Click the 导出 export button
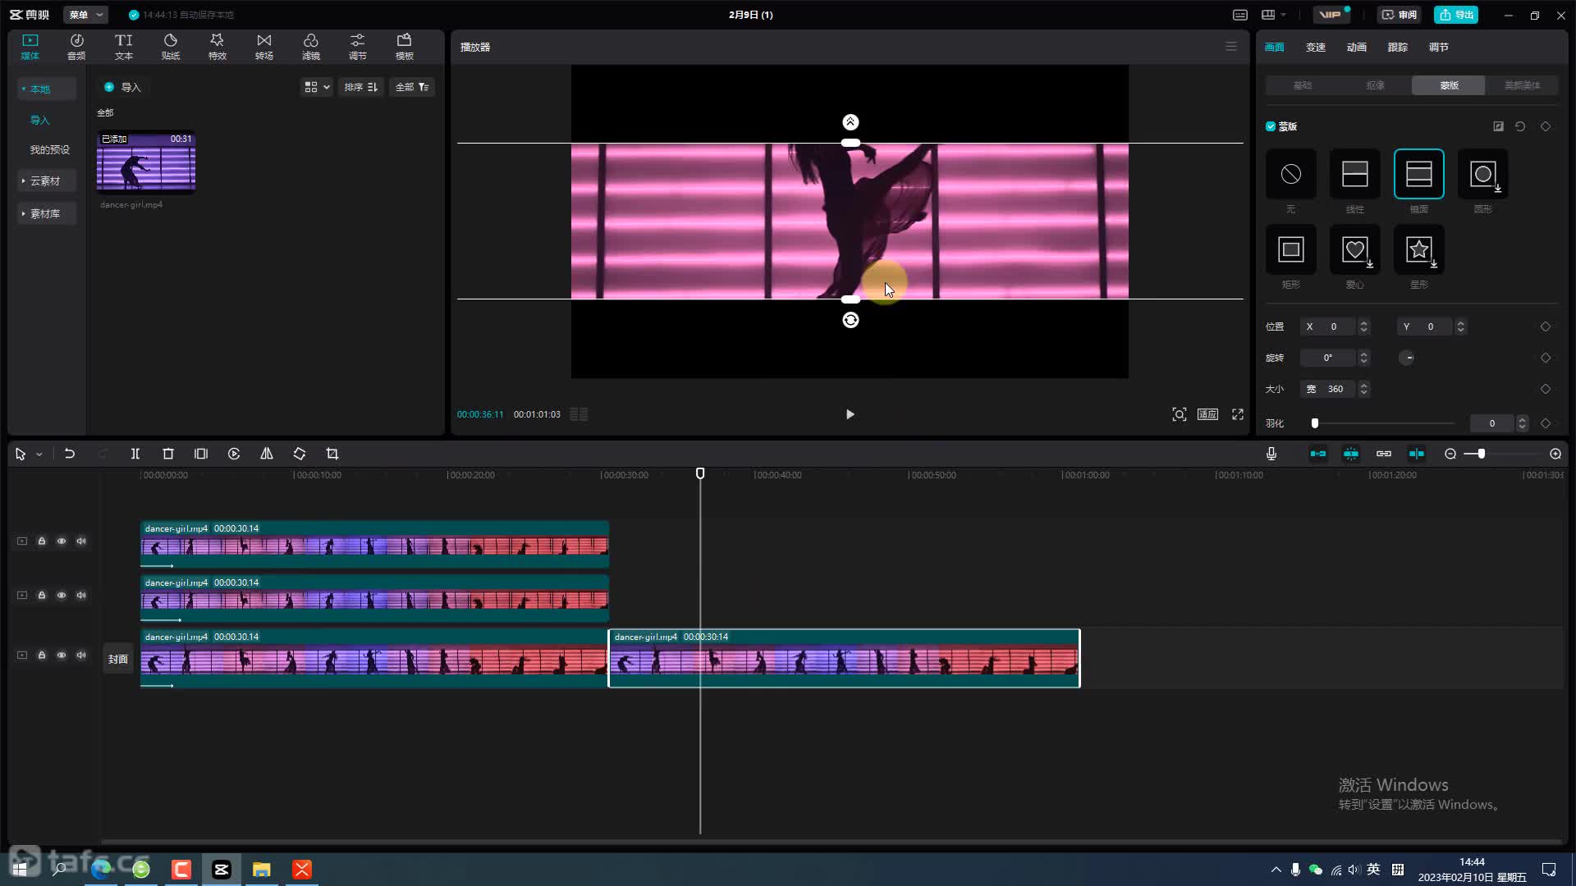 pos(1456,15)
